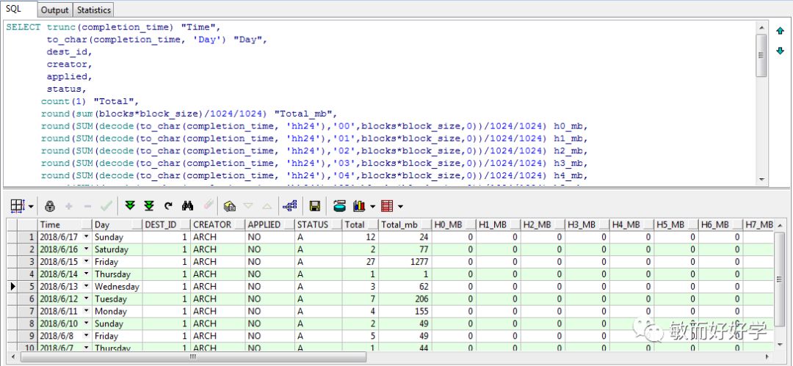The height and width of the screenshot is (366, 793).
Task: Open date dropdown for 2018/6/16
Action: [87, 249]
